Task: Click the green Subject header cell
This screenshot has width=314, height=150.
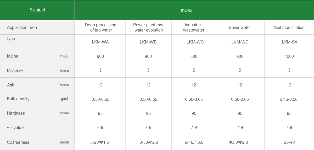Action: point(37,10)
